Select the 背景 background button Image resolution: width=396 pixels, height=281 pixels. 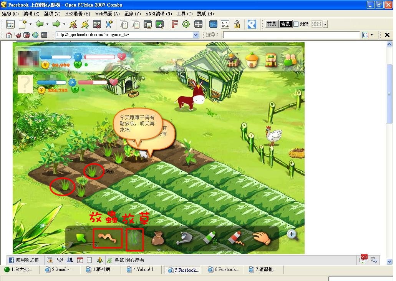point(285,24)
